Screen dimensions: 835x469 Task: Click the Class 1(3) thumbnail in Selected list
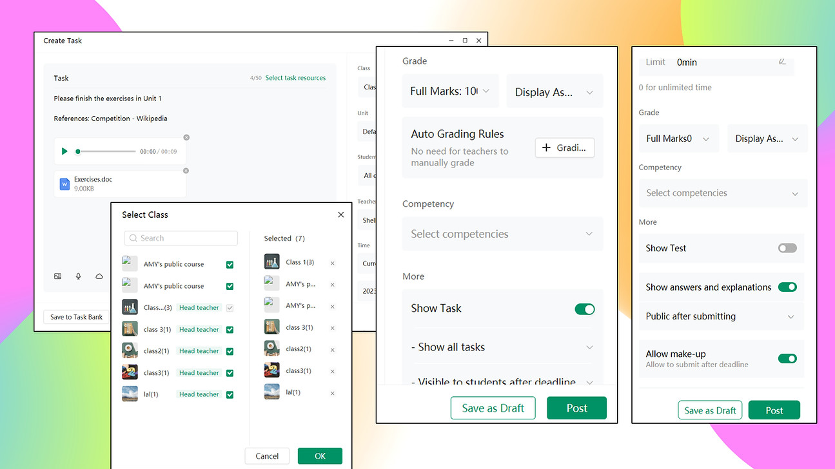click(x=271, y=262)
